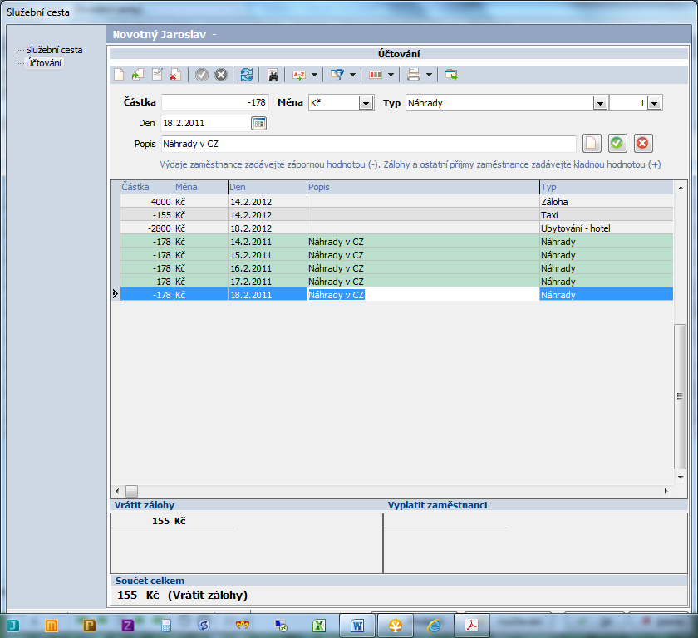The image size is (698, 638).
Task: Click the Částka amount input field
Action: pos(214,103)
